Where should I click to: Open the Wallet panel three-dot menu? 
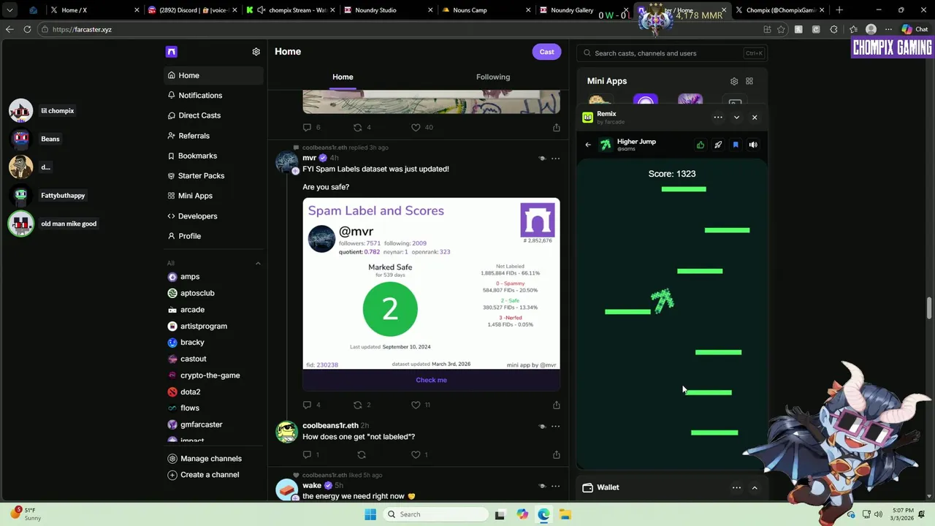(x=736, y=487)
